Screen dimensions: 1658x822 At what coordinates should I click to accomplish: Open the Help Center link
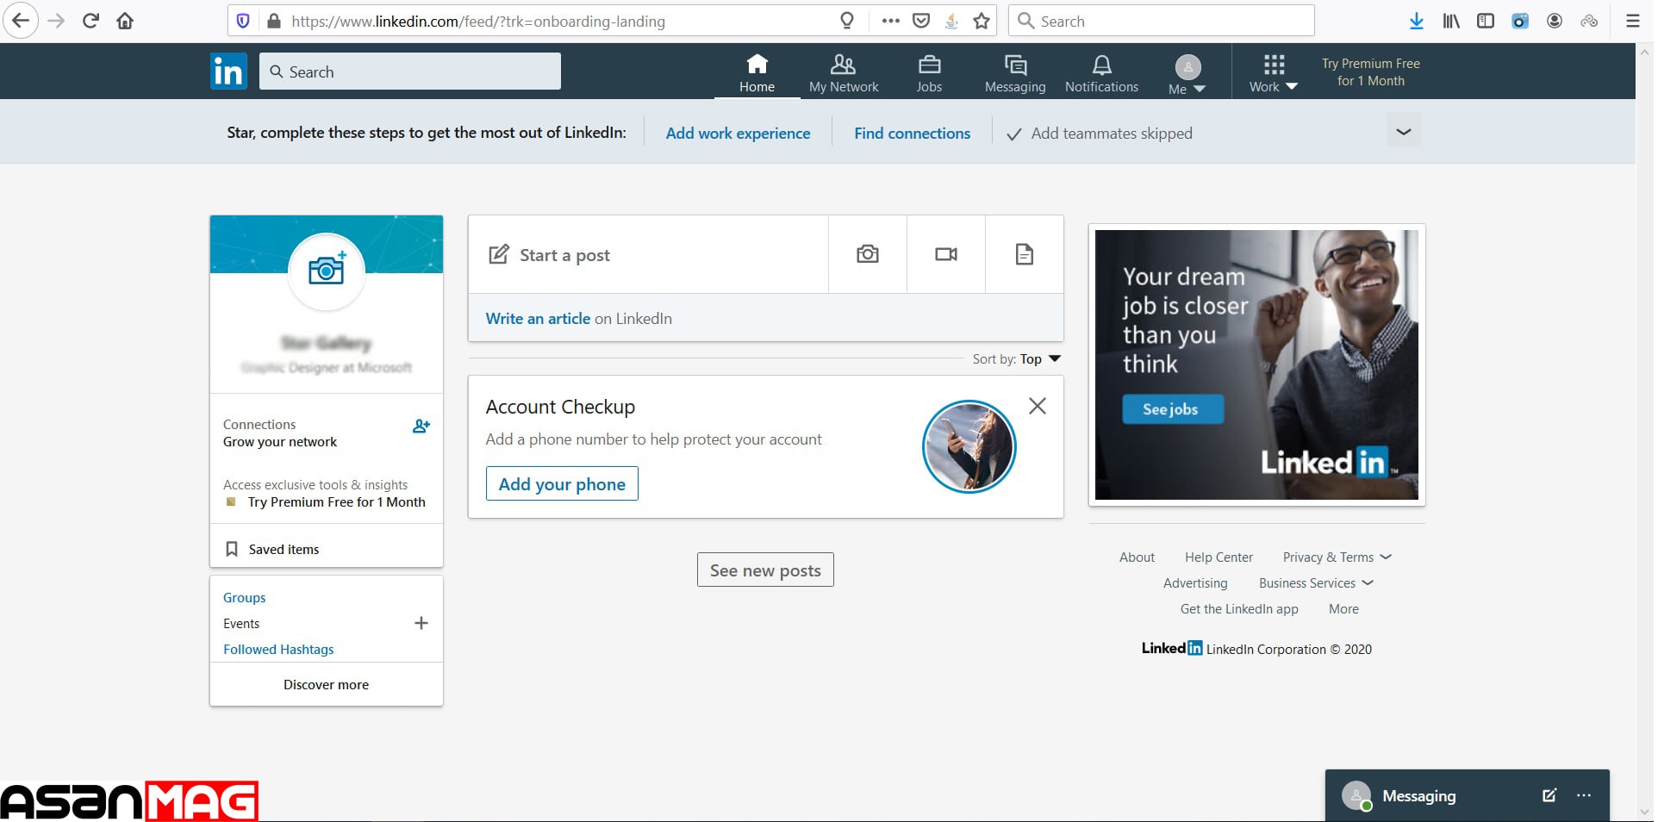(x=1219, y=557)
